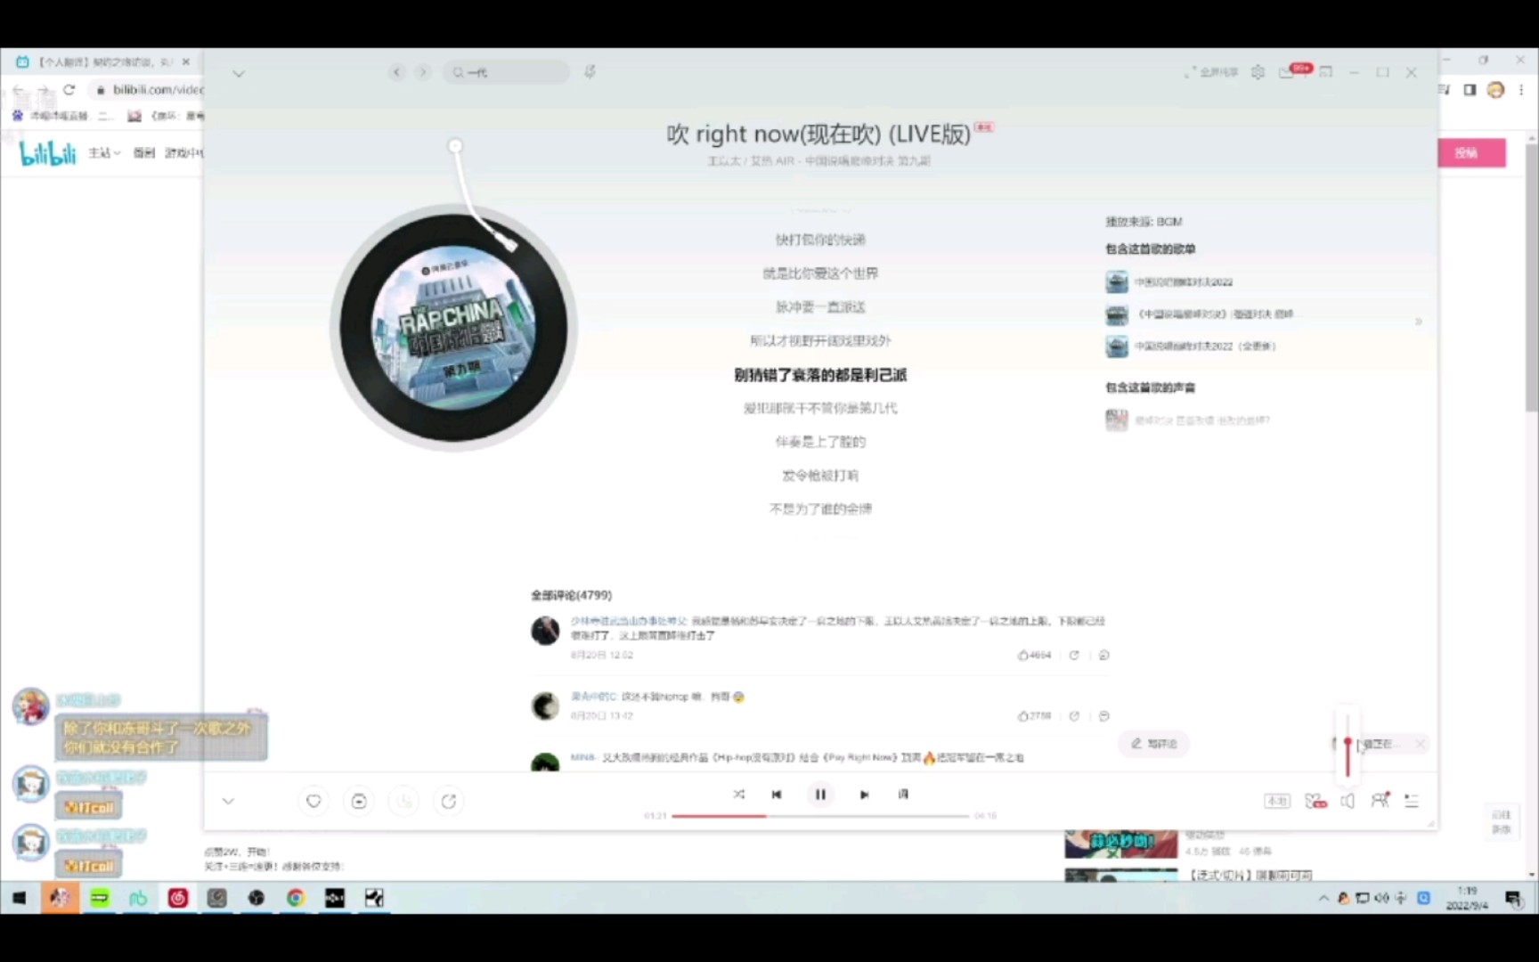The width and height of the screenshot is (1539, 962).
Task: Start voice search microphone icon
Action: pos(590,71)
